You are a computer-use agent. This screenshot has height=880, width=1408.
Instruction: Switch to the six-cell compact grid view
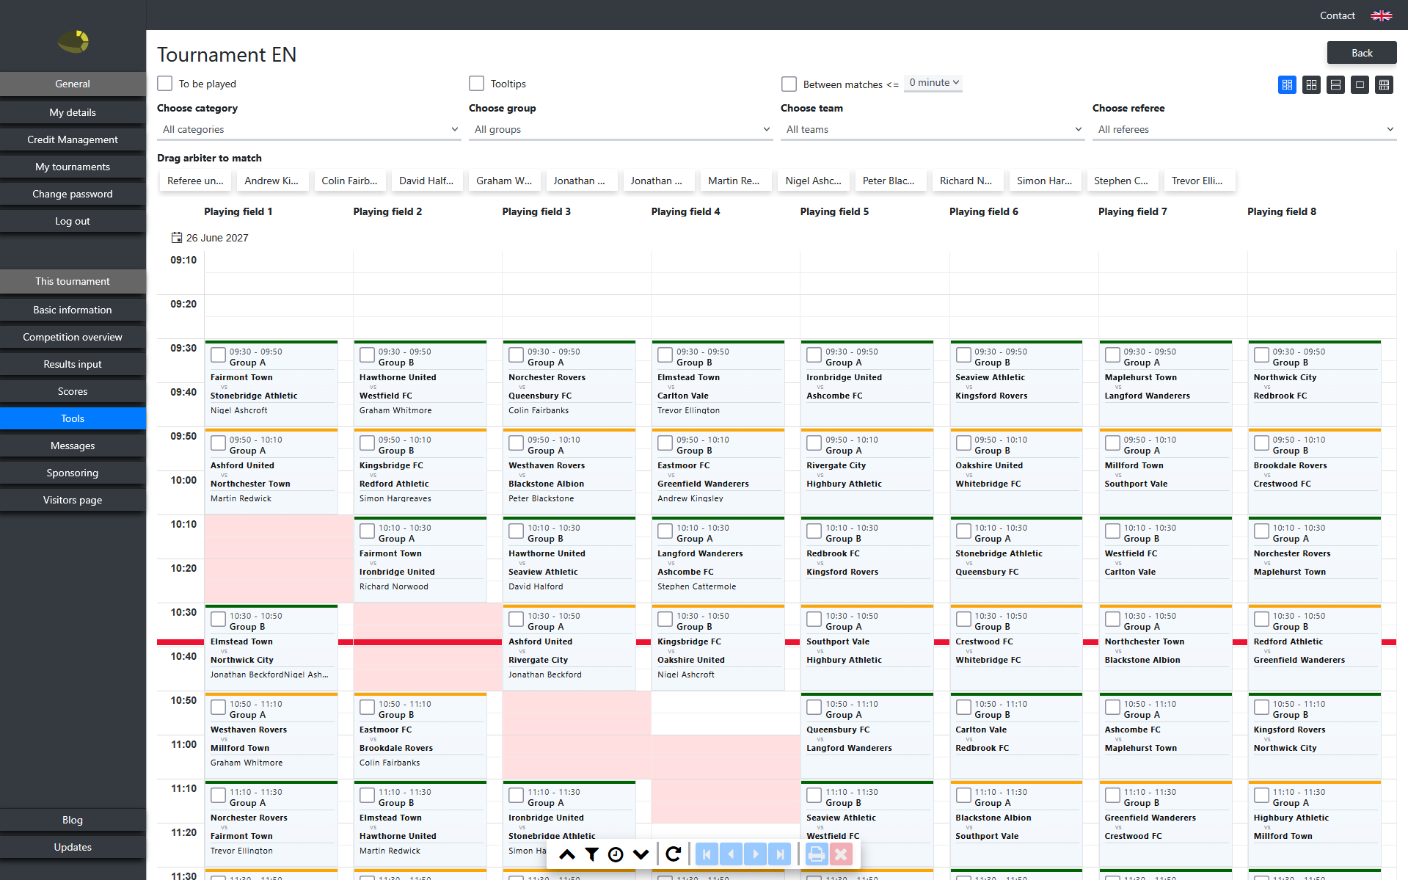tap(1287, 85)
